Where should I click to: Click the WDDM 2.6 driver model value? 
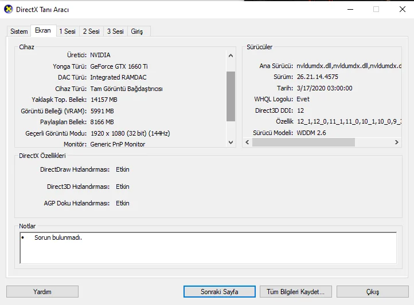coord(311,133)
